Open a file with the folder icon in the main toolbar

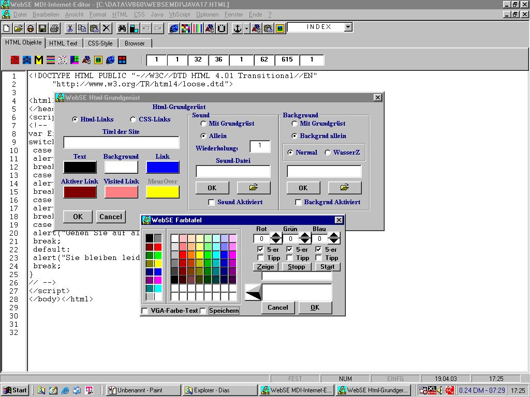(x=19, y=28)
